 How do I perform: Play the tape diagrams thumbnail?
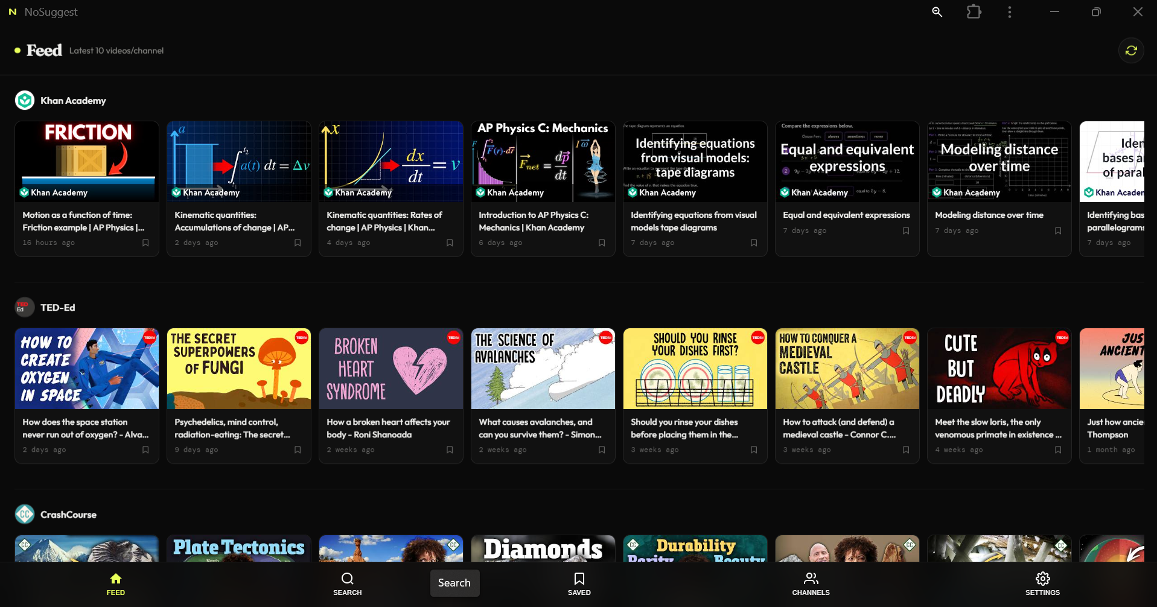click(695, 162)
